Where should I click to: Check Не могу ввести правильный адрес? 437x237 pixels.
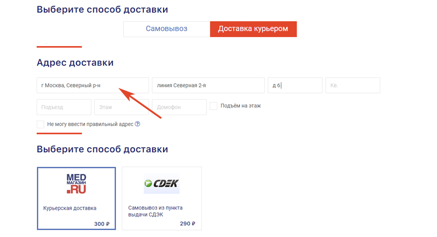pyautogui.click(x=41, y=124)
